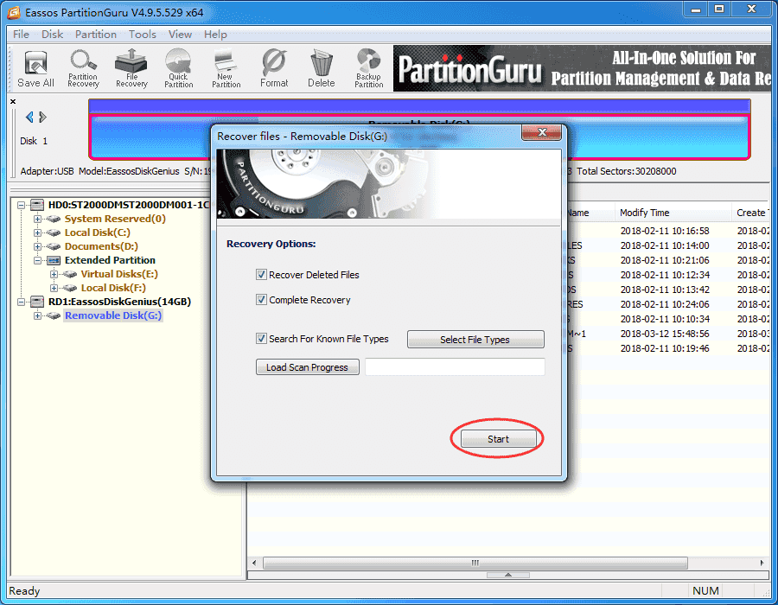Click the horizontal scrollbar thumb in file list

click(x=475, y=563)
